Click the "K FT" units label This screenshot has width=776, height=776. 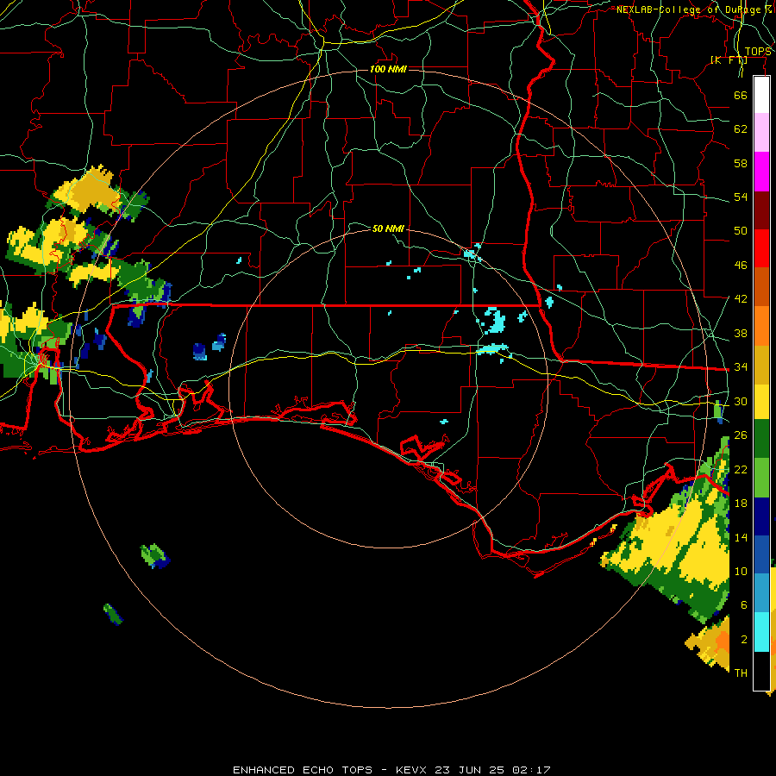point(729,60)
